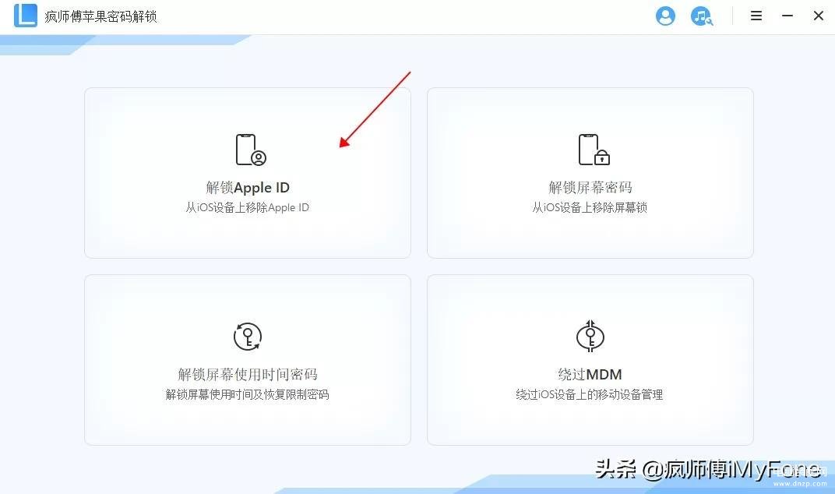Viewport: 835px width, 494px height.
Task: Choose 绕过MDM title
Action: coord(590,375)
